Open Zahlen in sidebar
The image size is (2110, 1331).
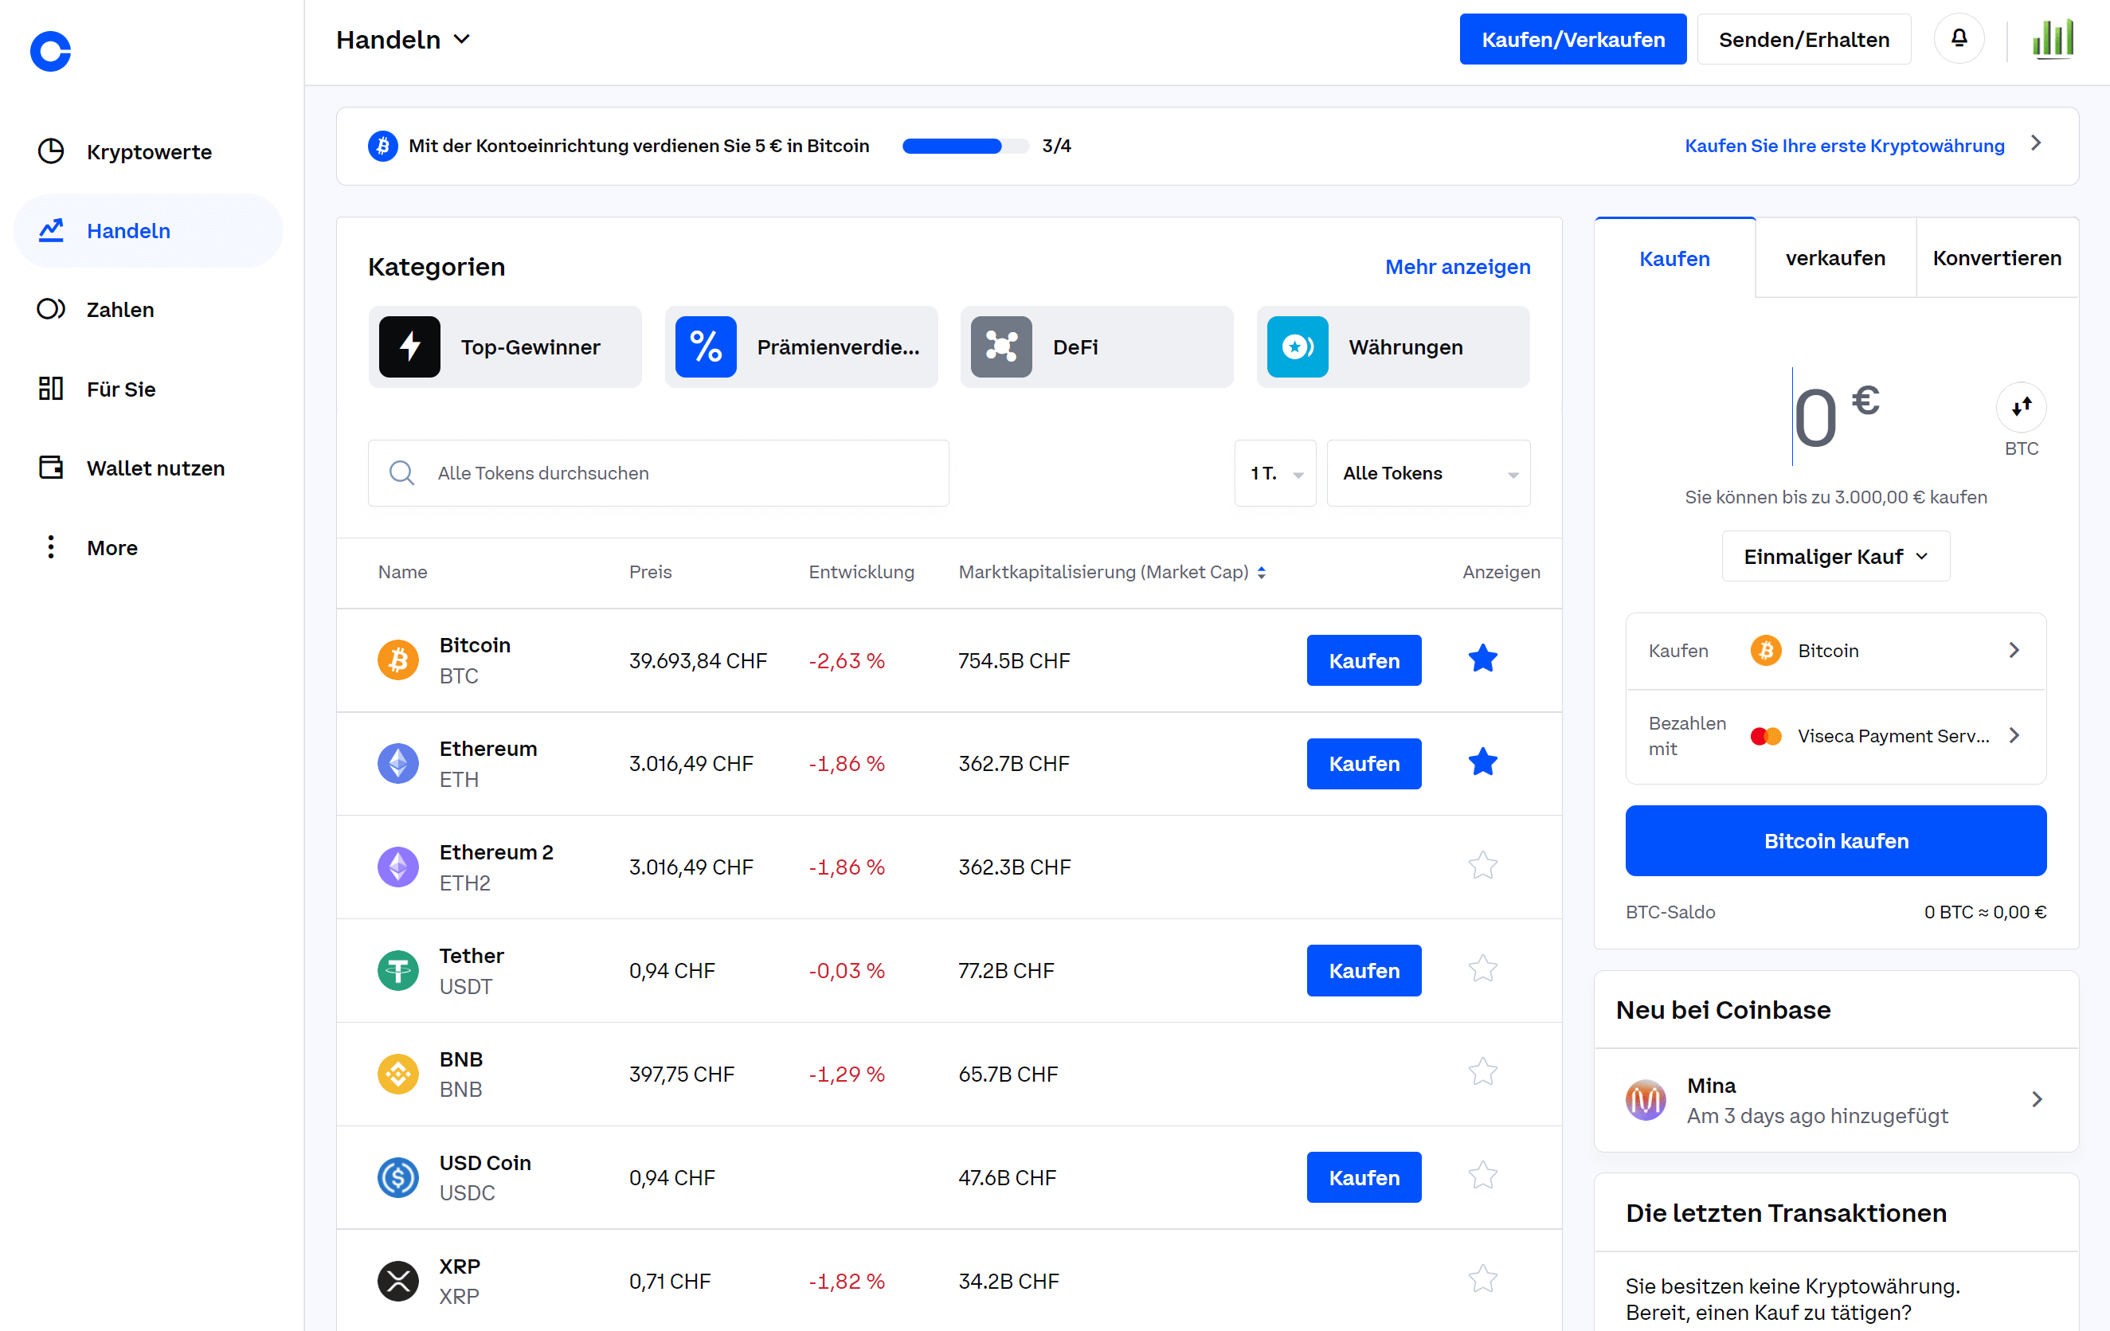148,309
